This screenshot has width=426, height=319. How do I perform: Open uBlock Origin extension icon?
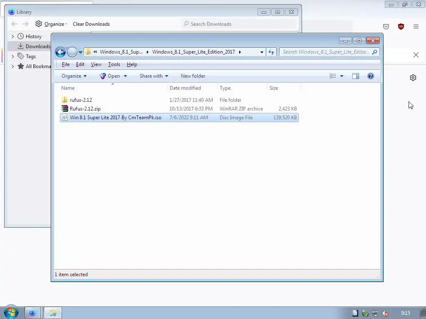pos(401,26)
